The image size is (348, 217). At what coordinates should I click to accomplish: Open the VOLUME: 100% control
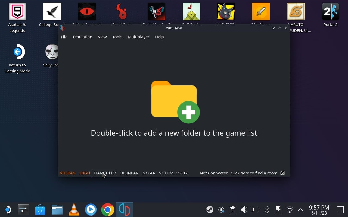(x=173, y=173)
